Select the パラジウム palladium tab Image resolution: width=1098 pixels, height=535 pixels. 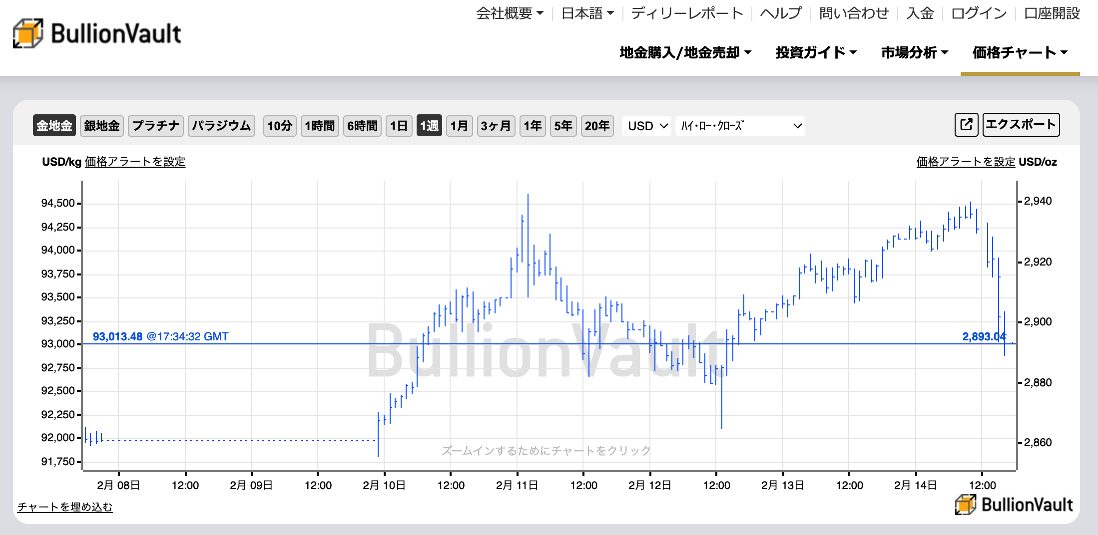(221, 126)
